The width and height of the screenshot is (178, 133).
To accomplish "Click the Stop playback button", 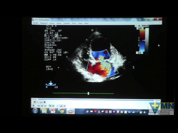I will coord(42,106).
